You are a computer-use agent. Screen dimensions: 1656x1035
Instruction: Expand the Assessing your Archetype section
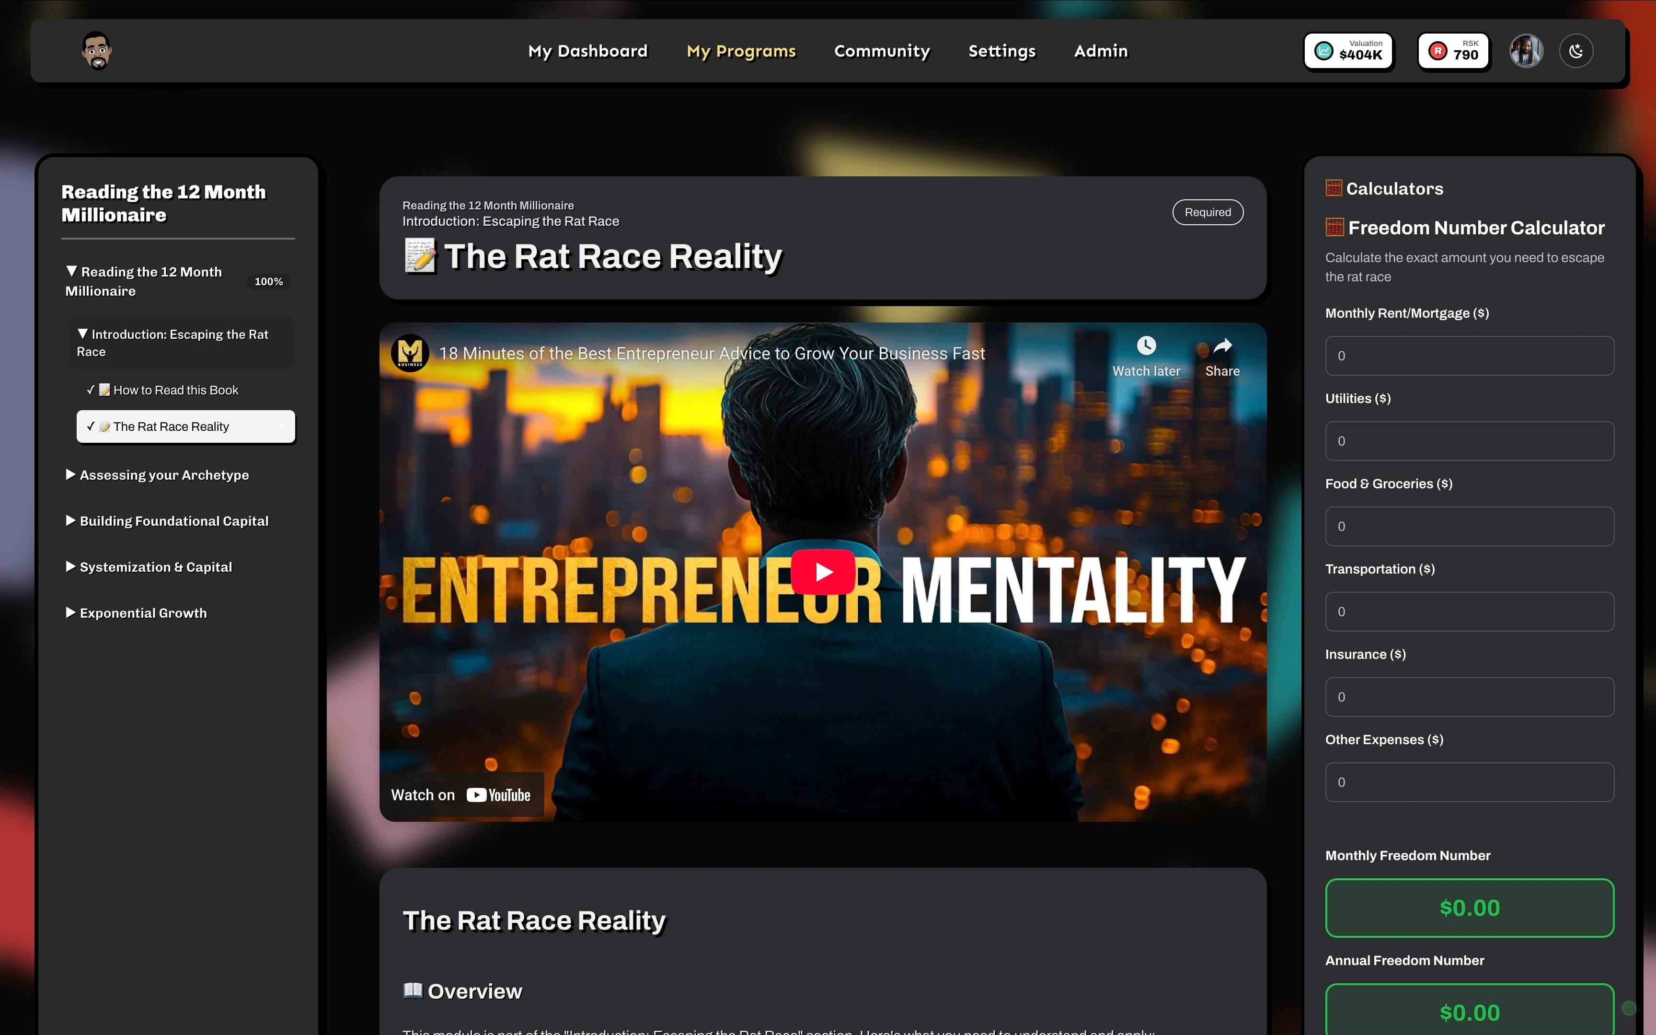pos(164,474)
